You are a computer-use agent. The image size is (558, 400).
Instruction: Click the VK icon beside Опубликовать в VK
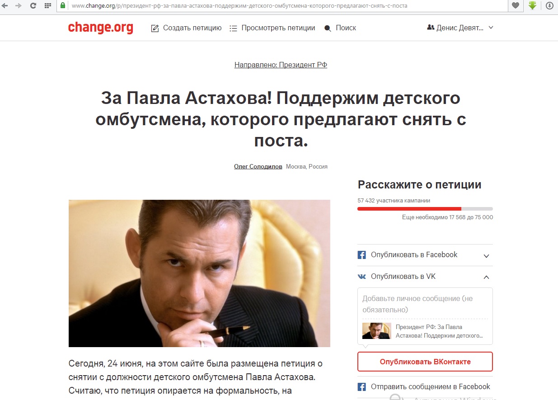(x=362, y=276)
